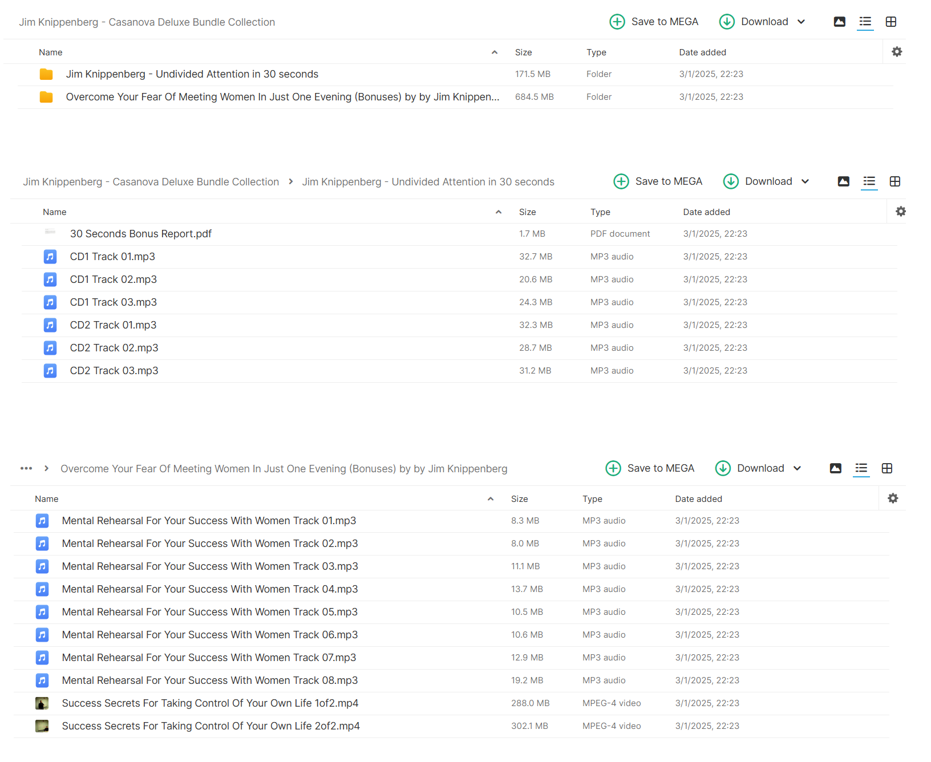Screen dimensions: 931x762
Task: Sort by Name arrow in bottom panel
Action: pos(491,499)
